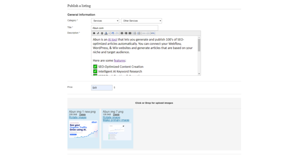Click the 'Abun img 1 new.png' filename
Screen dimensions: 301x158
(82, 112)
